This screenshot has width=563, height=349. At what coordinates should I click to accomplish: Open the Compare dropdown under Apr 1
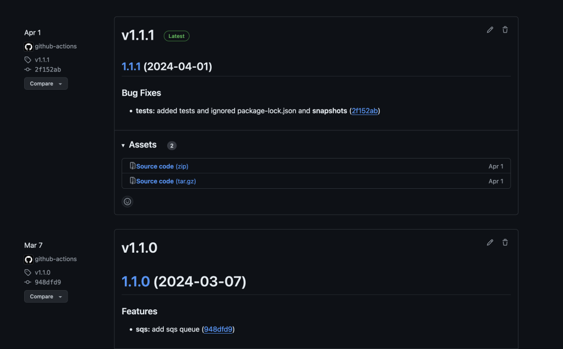point(46,83)
